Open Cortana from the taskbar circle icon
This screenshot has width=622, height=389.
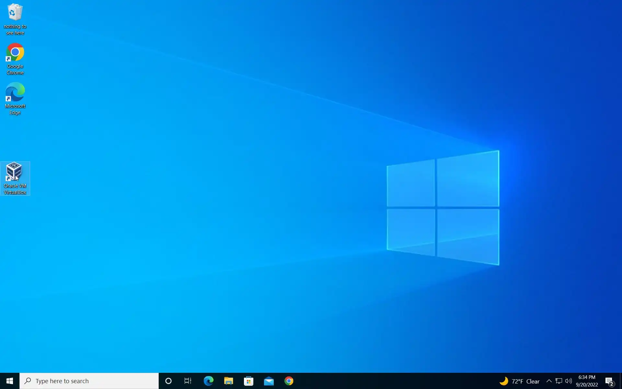click(x=168, y=381)
